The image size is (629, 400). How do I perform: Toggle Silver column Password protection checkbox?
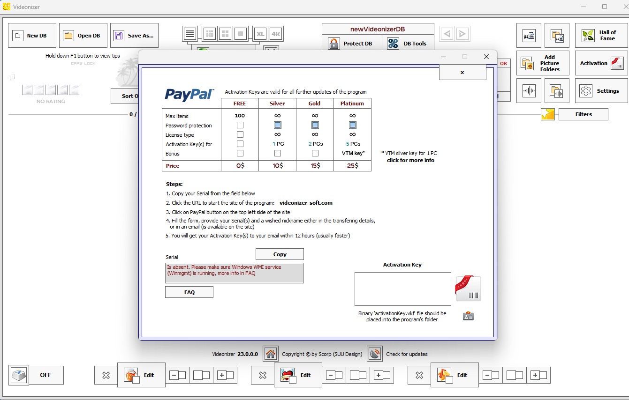point(278,125)
